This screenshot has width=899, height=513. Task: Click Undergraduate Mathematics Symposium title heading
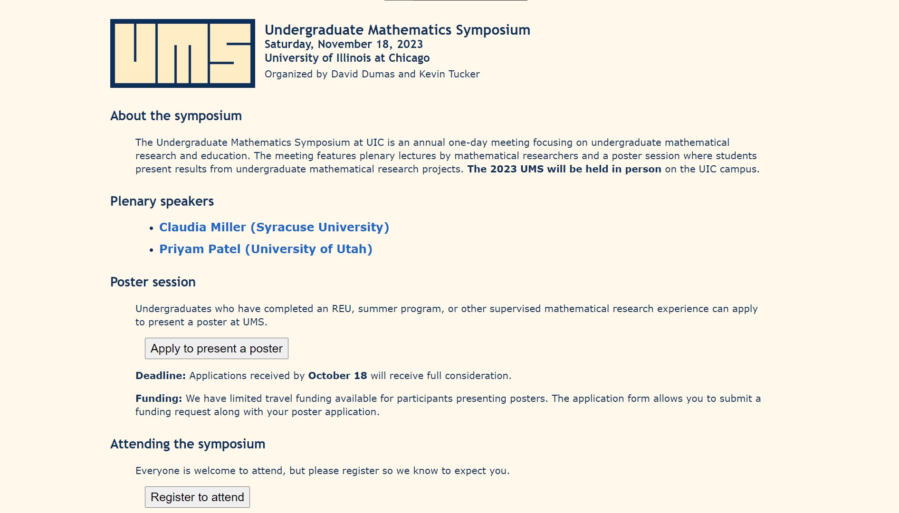click(397, 30)
